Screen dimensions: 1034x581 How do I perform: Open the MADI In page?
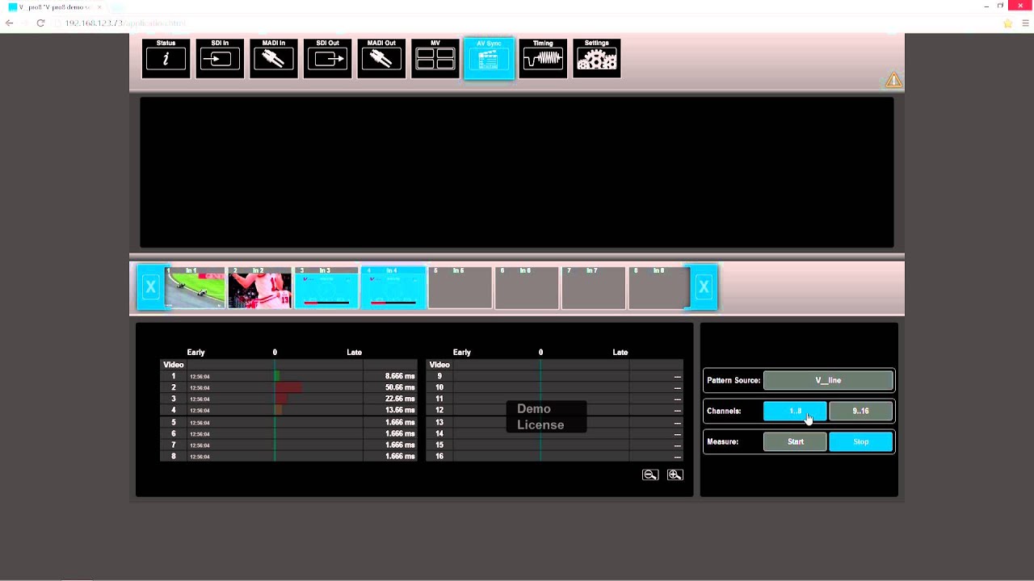[x=274, y=58]
